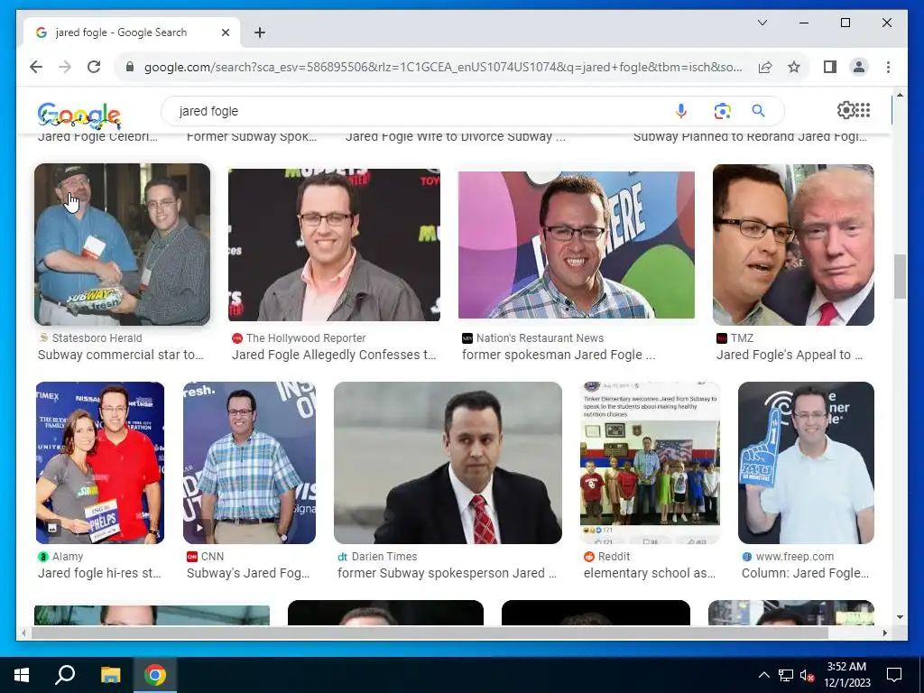Open the Alamy red shirt image thumbnail
The height and width of the screenshot is (693, 924).
pyautogui.click(x=100, y=463)
